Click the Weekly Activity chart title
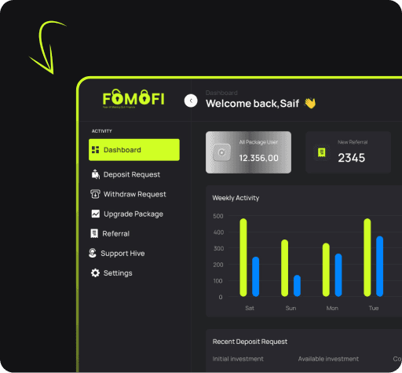The width and height of the screenshot is (402, 373). [236, 198]
